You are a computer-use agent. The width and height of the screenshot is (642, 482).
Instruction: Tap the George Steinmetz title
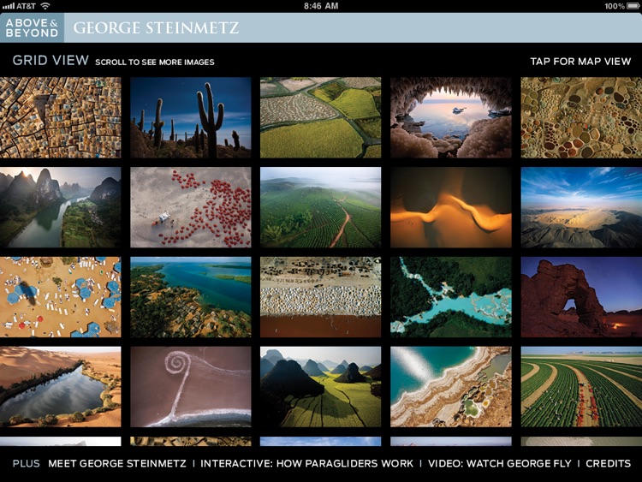(156, 28)
